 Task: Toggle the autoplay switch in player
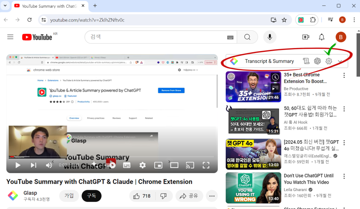(111, 164)
